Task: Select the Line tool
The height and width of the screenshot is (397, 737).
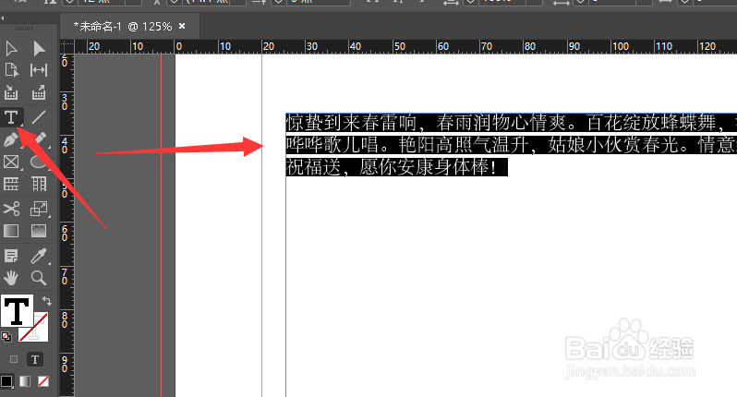Action: coord(39,117)
